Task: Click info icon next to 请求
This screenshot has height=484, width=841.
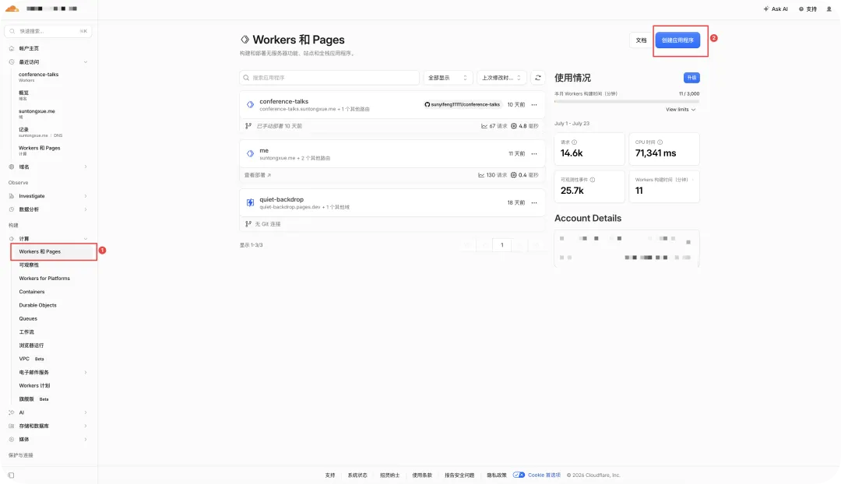Action: point(575,142)
